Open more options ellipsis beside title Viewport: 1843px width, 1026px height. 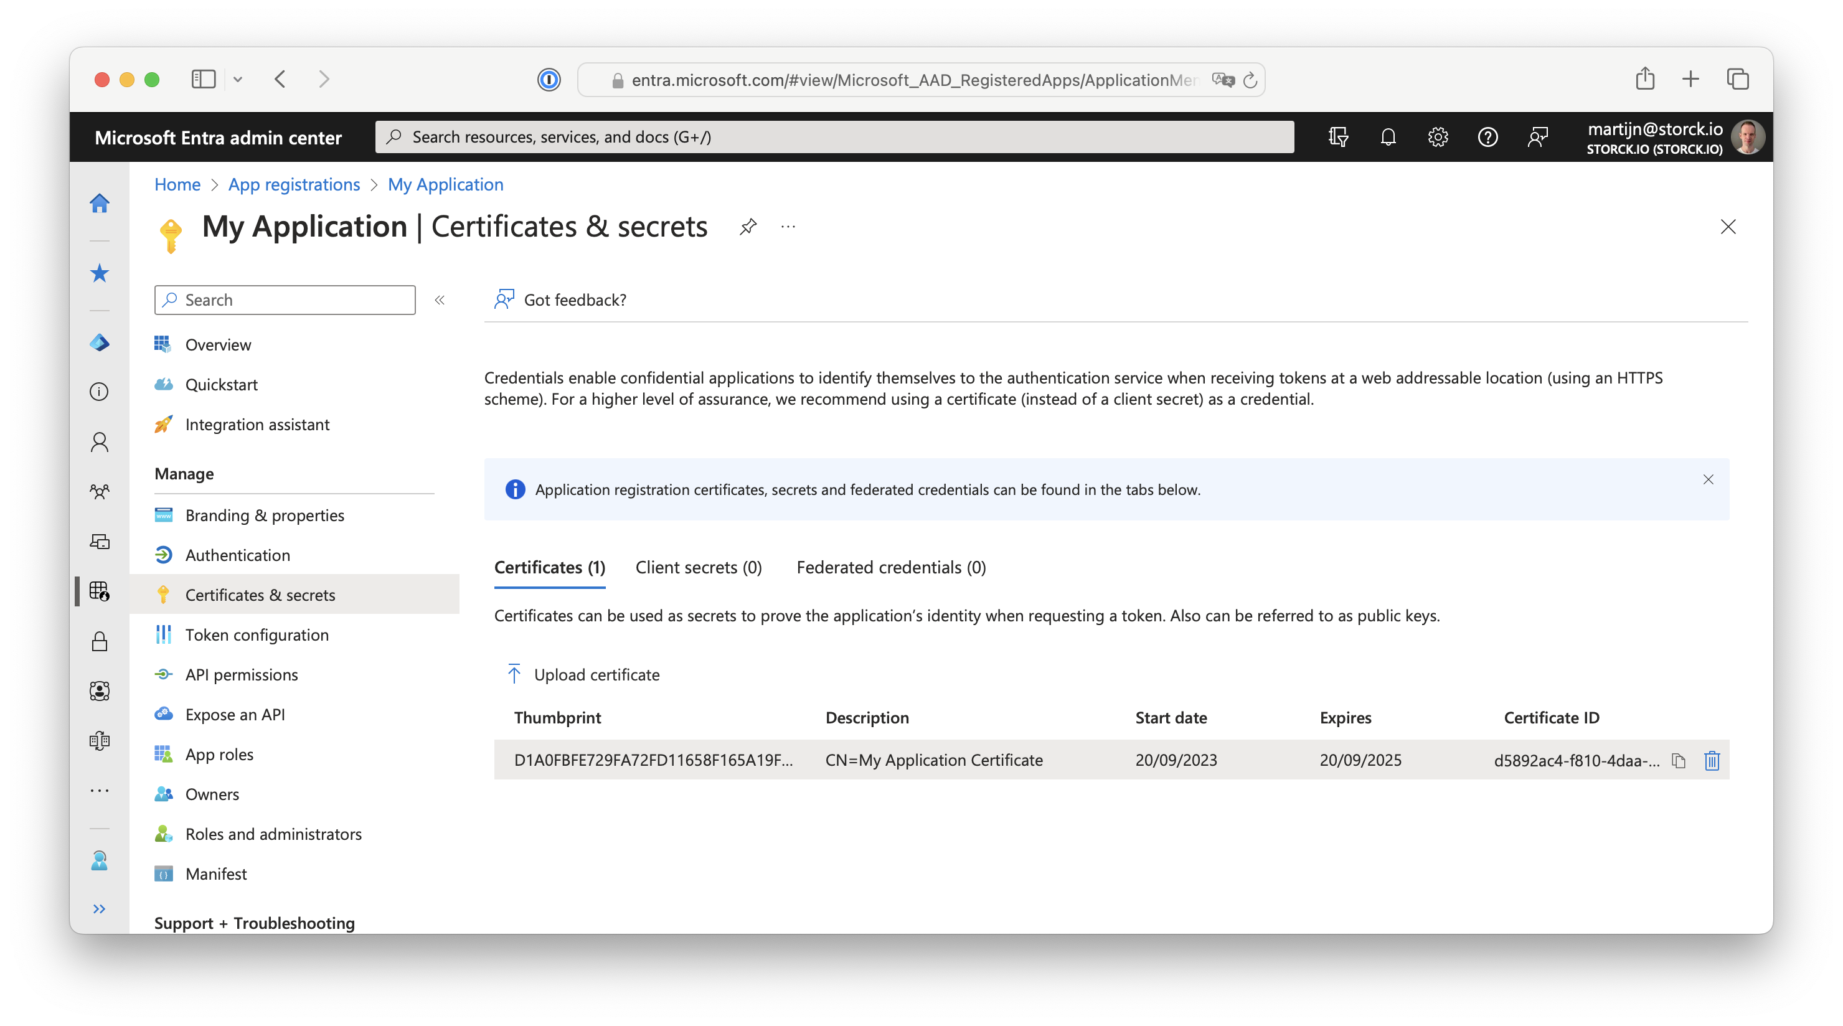click(x=788, y=227)
